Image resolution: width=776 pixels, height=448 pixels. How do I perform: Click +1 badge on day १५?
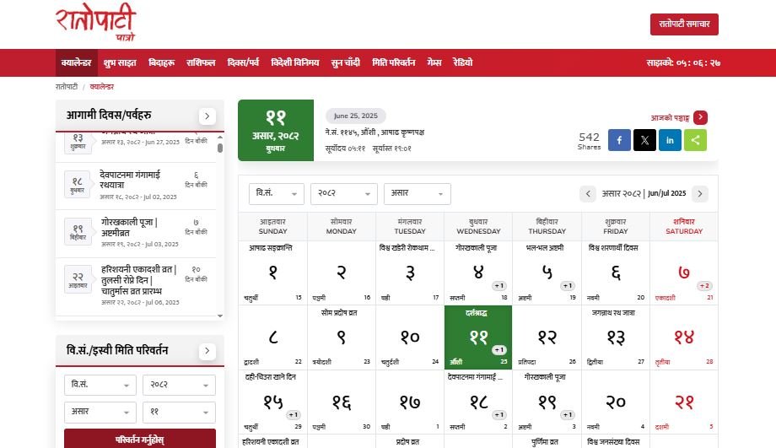pyautogui.click(x=293, y=415)
